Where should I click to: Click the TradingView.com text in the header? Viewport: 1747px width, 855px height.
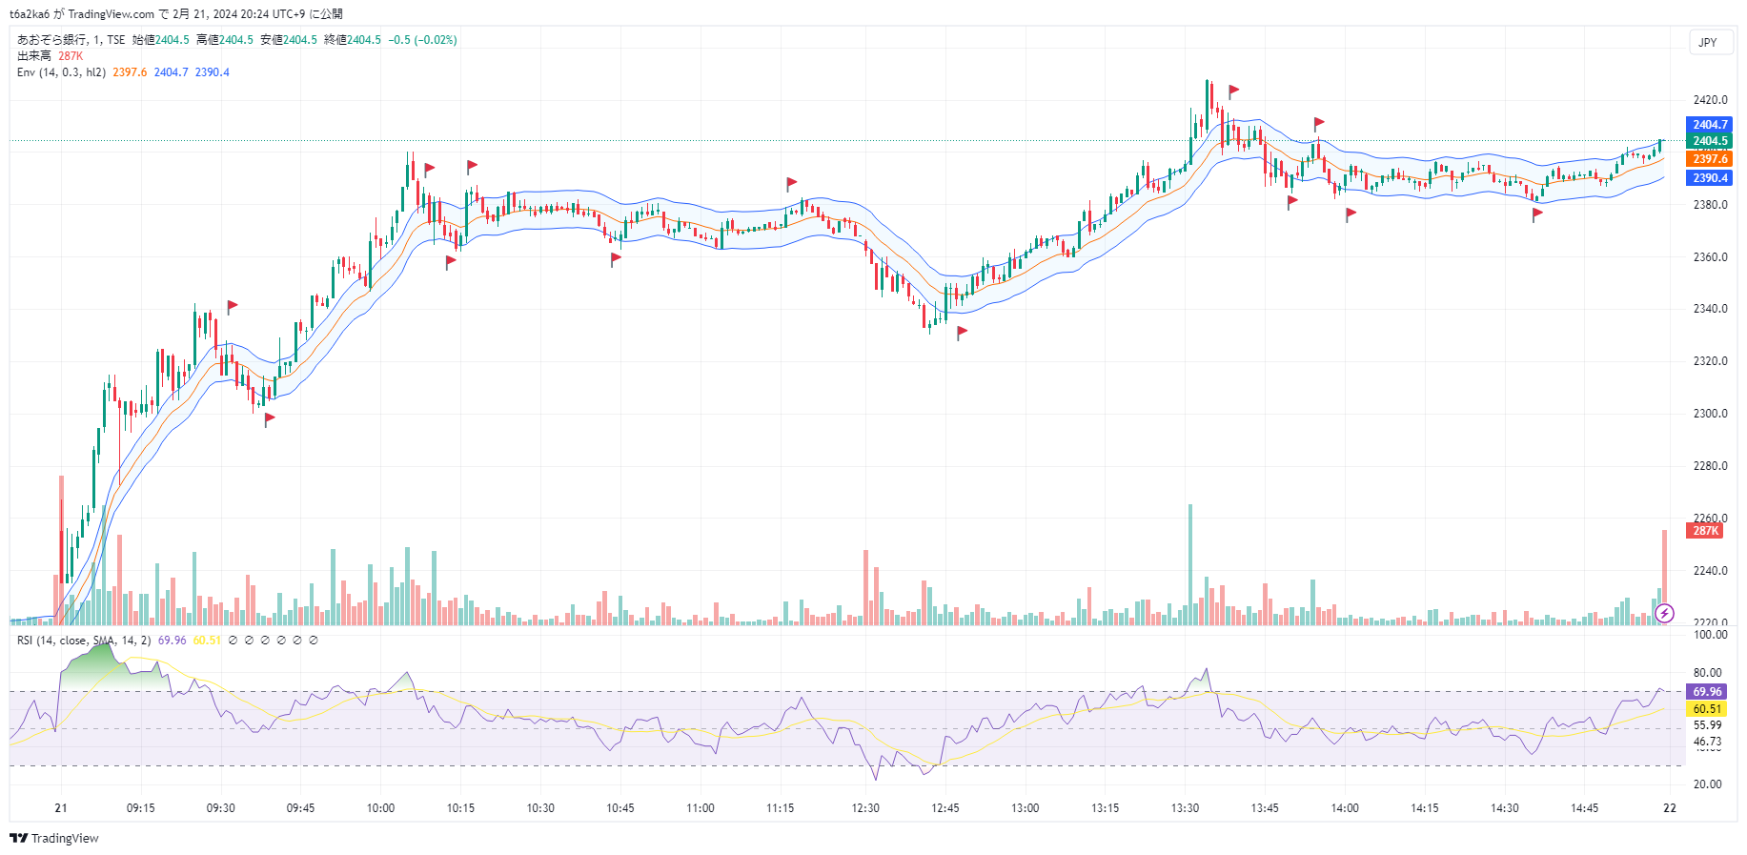click(x=111, y=14)
